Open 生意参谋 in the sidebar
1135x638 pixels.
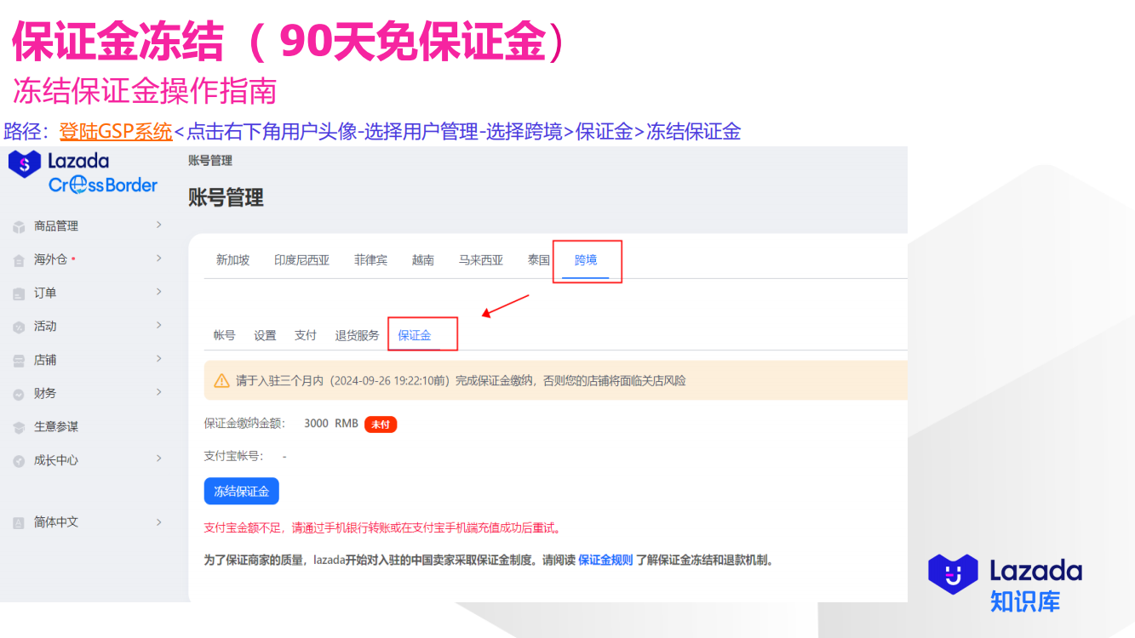pyautogui.click(x=56, y=426)
